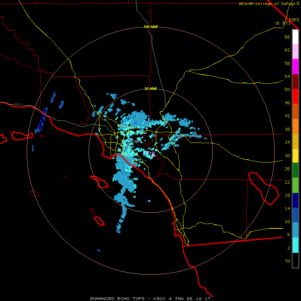The width and height of the screenshot is (301, 301).
Task: Click the '26' legend value
Action: coord(287,169)
